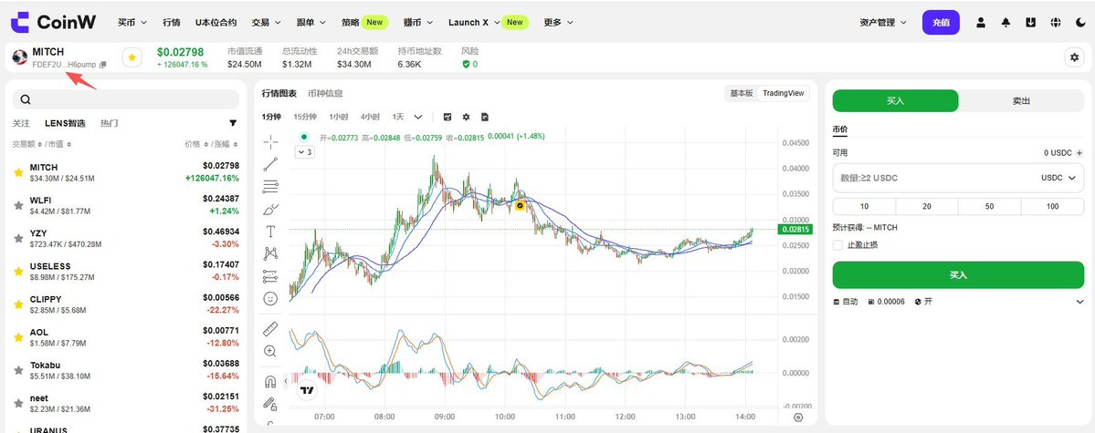Open the page settings gear at right

coord(1074,57)
